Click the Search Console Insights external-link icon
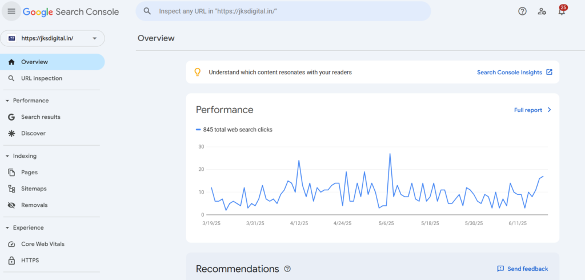This screenshot has width=585, height=280. (x=549, y=72)
